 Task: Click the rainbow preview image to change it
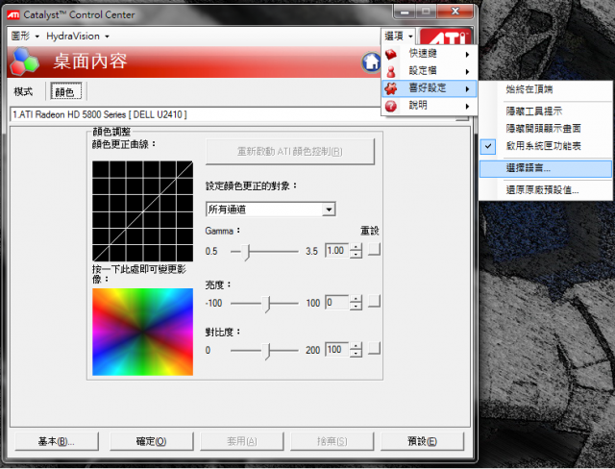coord(143,333)
